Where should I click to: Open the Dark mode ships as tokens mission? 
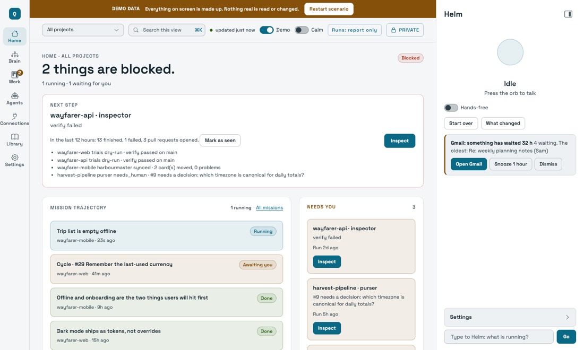(167, 335)
